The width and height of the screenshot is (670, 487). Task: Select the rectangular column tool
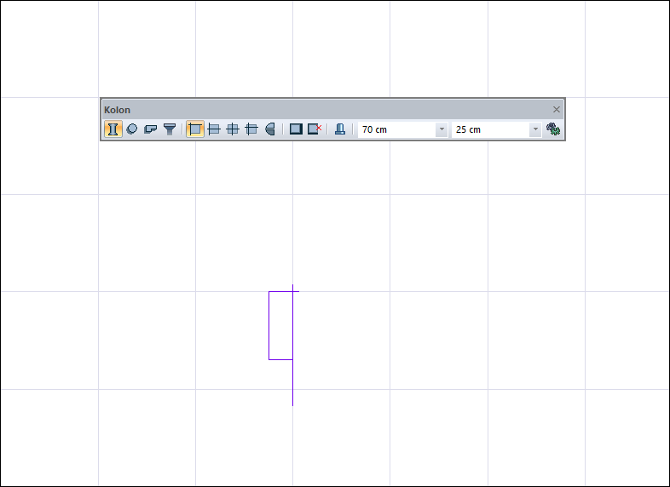tap(113, 129)
